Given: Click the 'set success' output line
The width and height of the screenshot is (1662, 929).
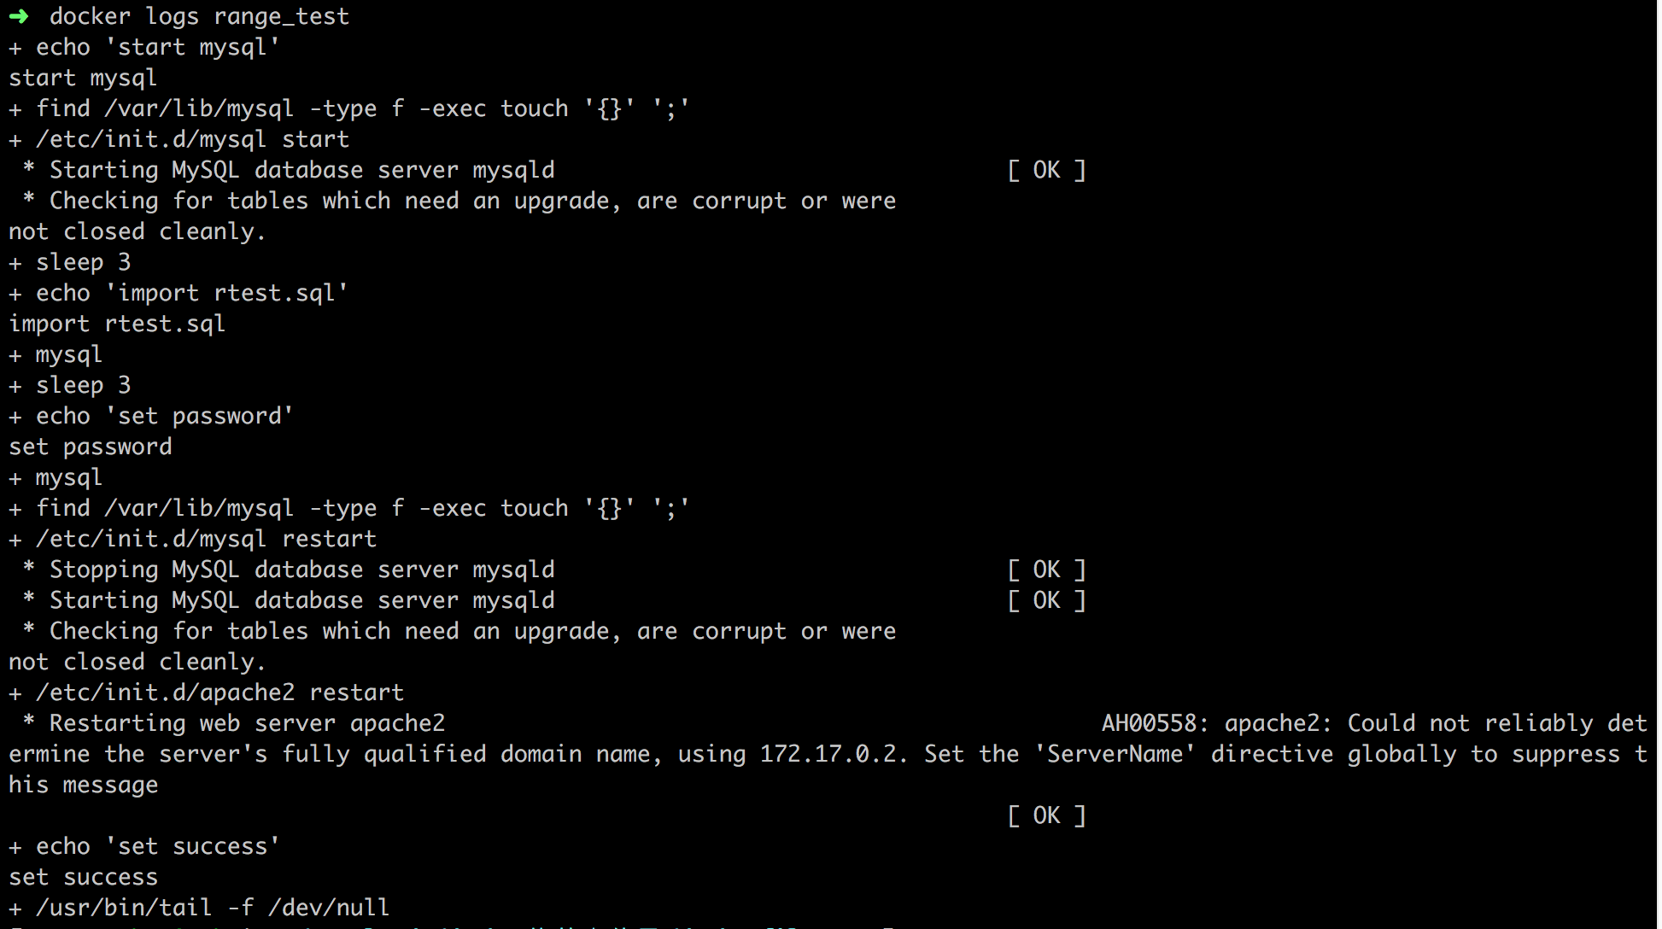Looking at the screenshot, I should (84, 877).
